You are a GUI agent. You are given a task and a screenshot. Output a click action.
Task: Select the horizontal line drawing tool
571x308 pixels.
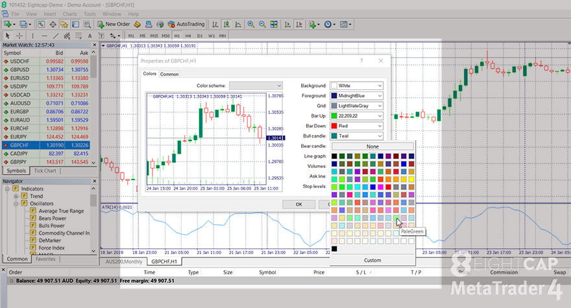(x=44, y=36)
